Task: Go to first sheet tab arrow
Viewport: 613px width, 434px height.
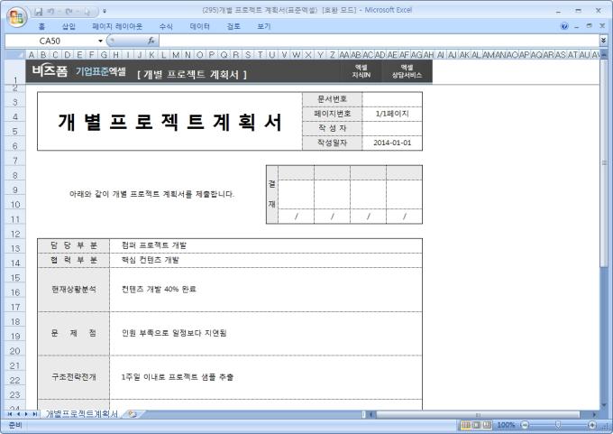Action: pyautogui.click(x=10, y=413)
